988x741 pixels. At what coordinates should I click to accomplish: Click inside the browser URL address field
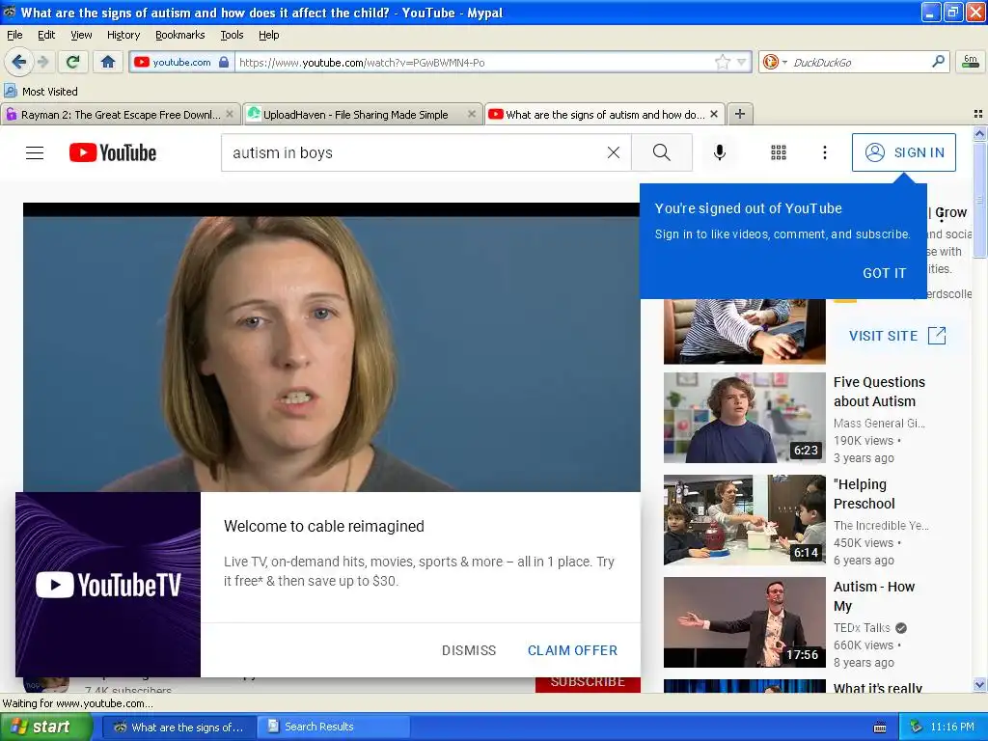473,63
